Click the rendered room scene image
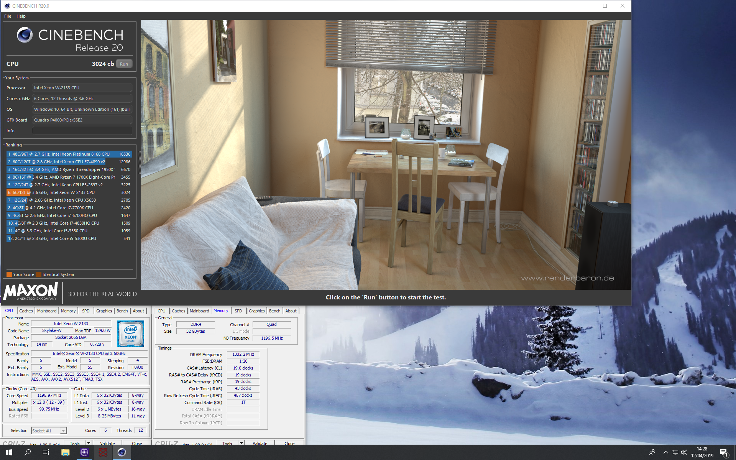Screen dimensions: 736x460 (386, 154)
